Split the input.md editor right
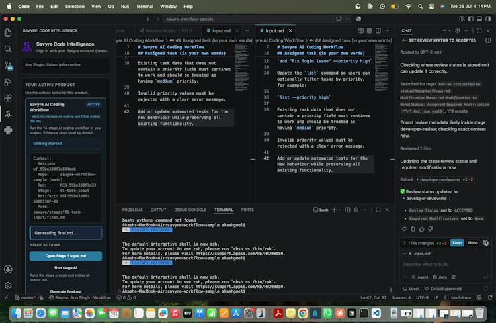The image size is (496, 323). 378,30
